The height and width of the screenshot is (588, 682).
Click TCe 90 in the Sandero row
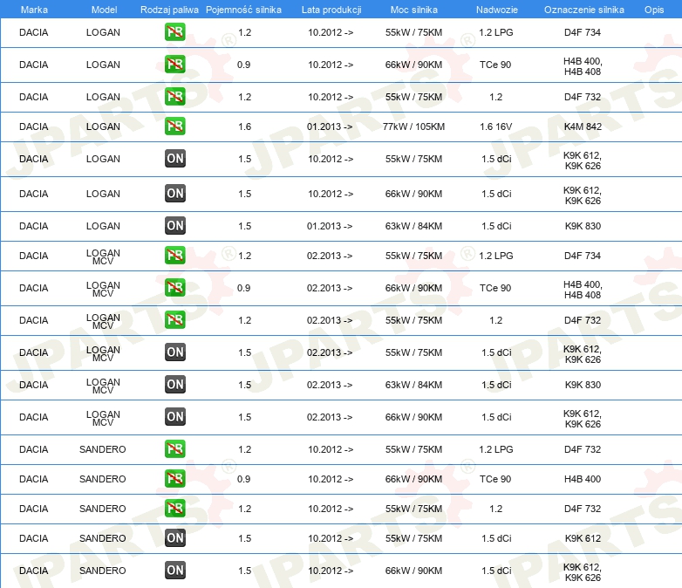(495, 479)
